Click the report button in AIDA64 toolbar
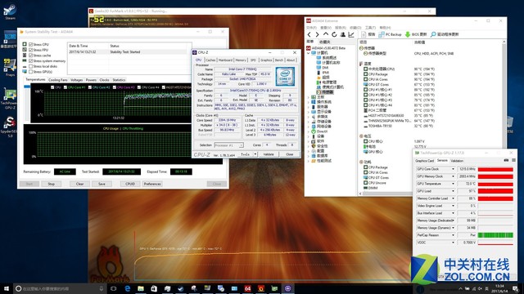The height and width of the screenshot is (294, 524). coord(368,34)
